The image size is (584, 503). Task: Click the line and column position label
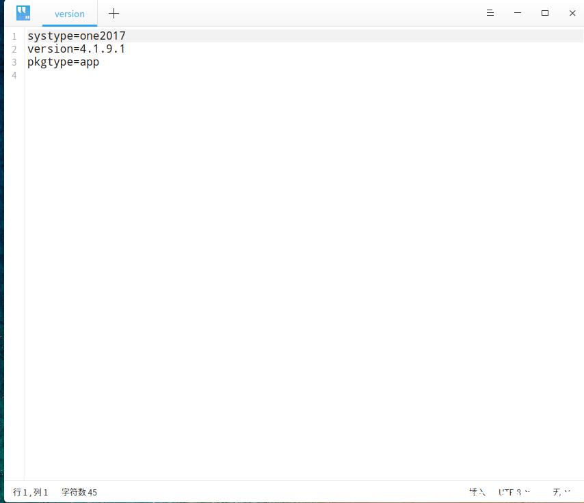[31, 492]
